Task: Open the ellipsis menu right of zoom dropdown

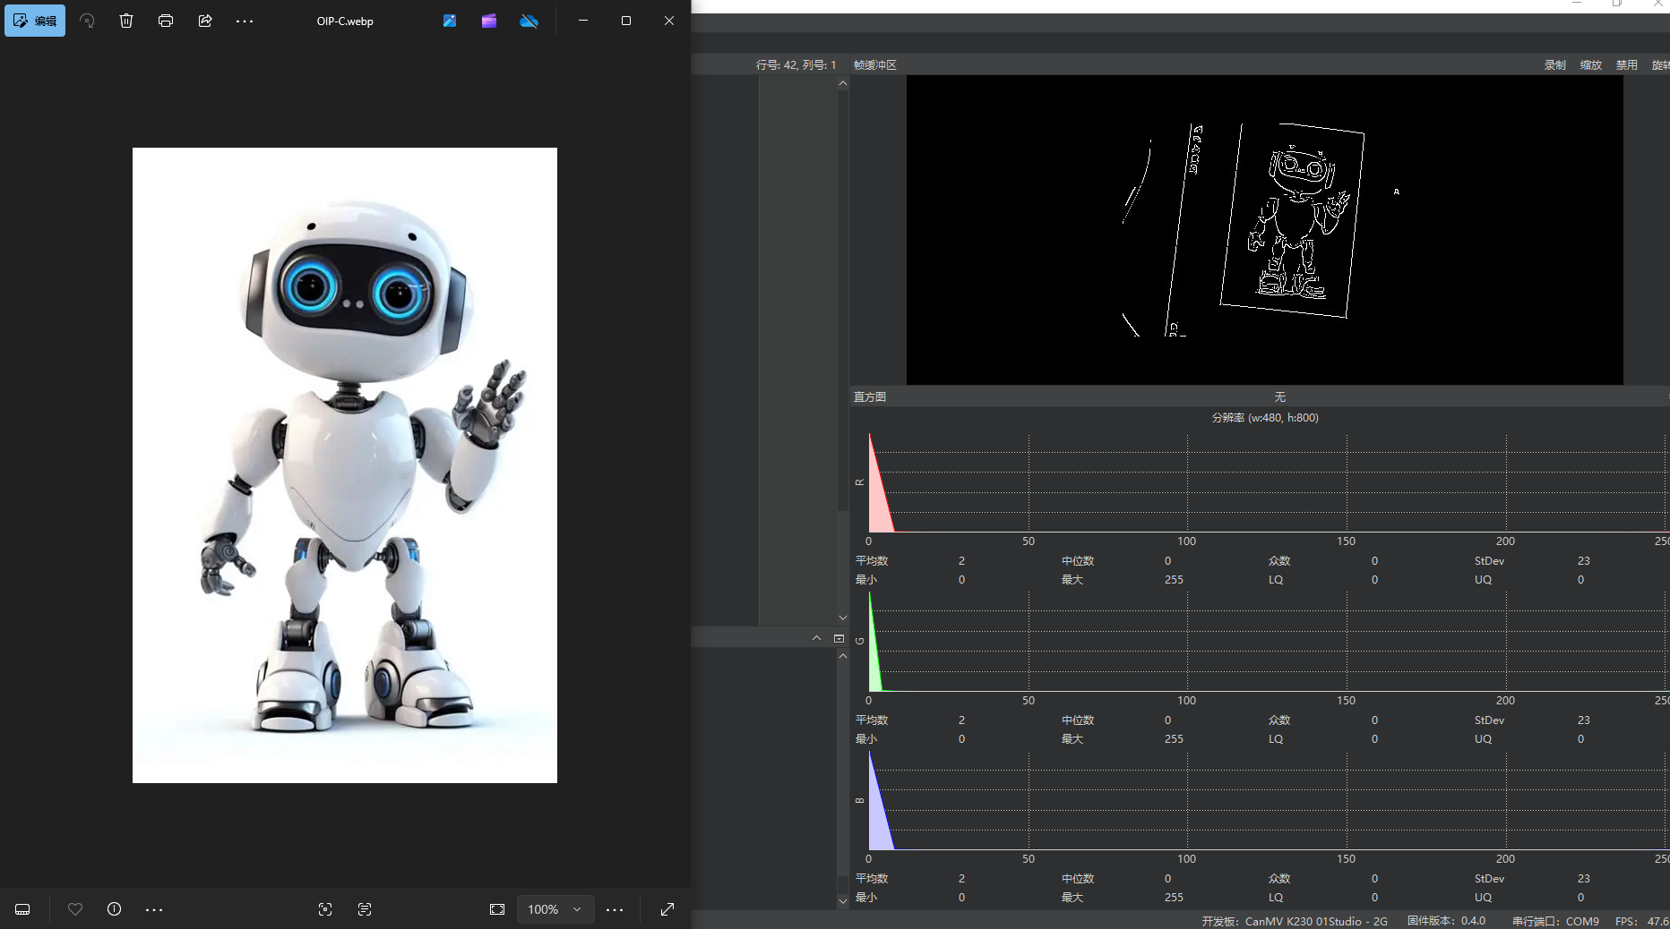Action: click(x=615, y=909)
